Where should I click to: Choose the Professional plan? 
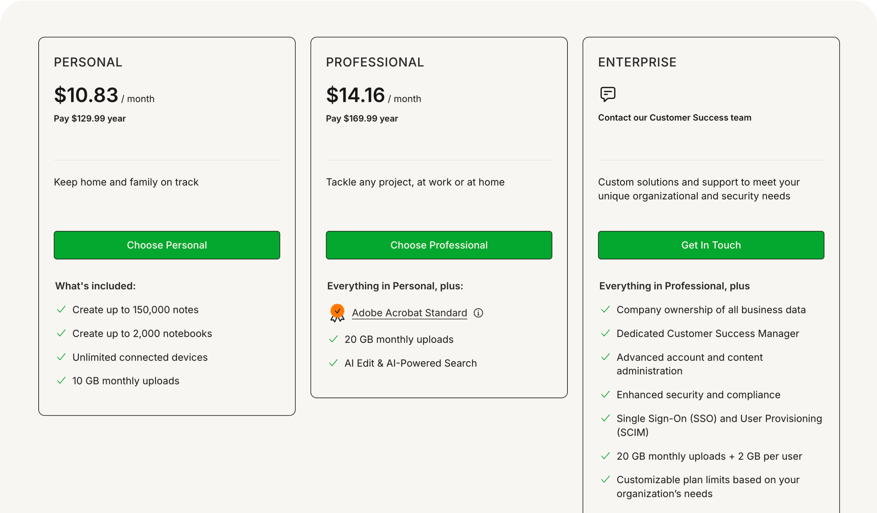(439, 245)
